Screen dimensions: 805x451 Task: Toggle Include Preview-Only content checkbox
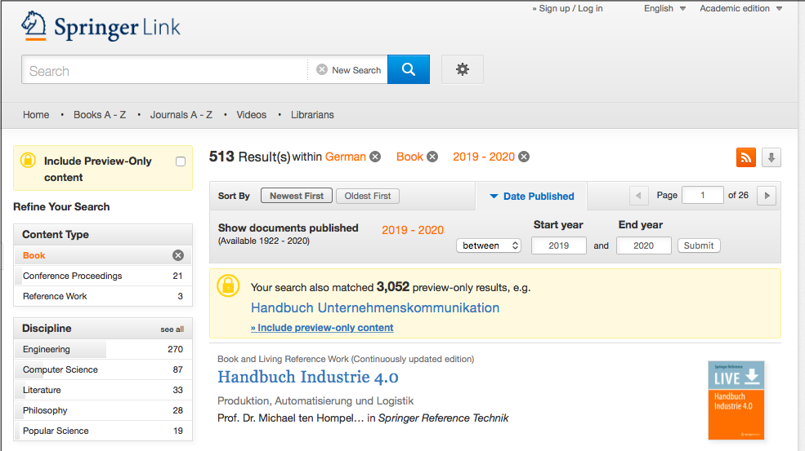181,161
